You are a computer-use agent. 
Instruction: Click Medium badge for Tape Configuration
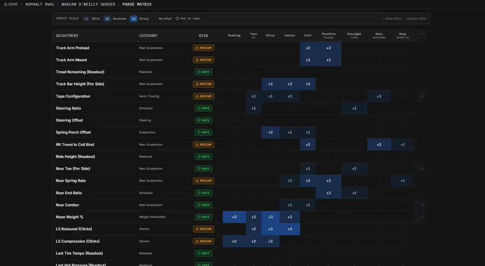point(203,96)
